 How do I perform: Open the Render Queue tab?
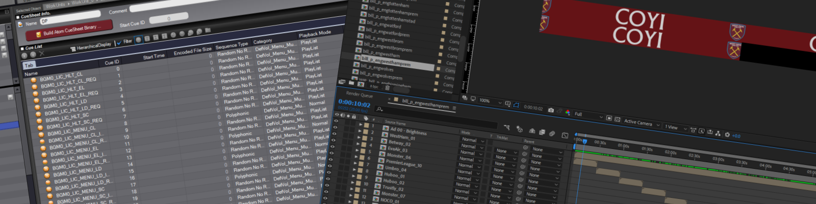pos(360,94)
